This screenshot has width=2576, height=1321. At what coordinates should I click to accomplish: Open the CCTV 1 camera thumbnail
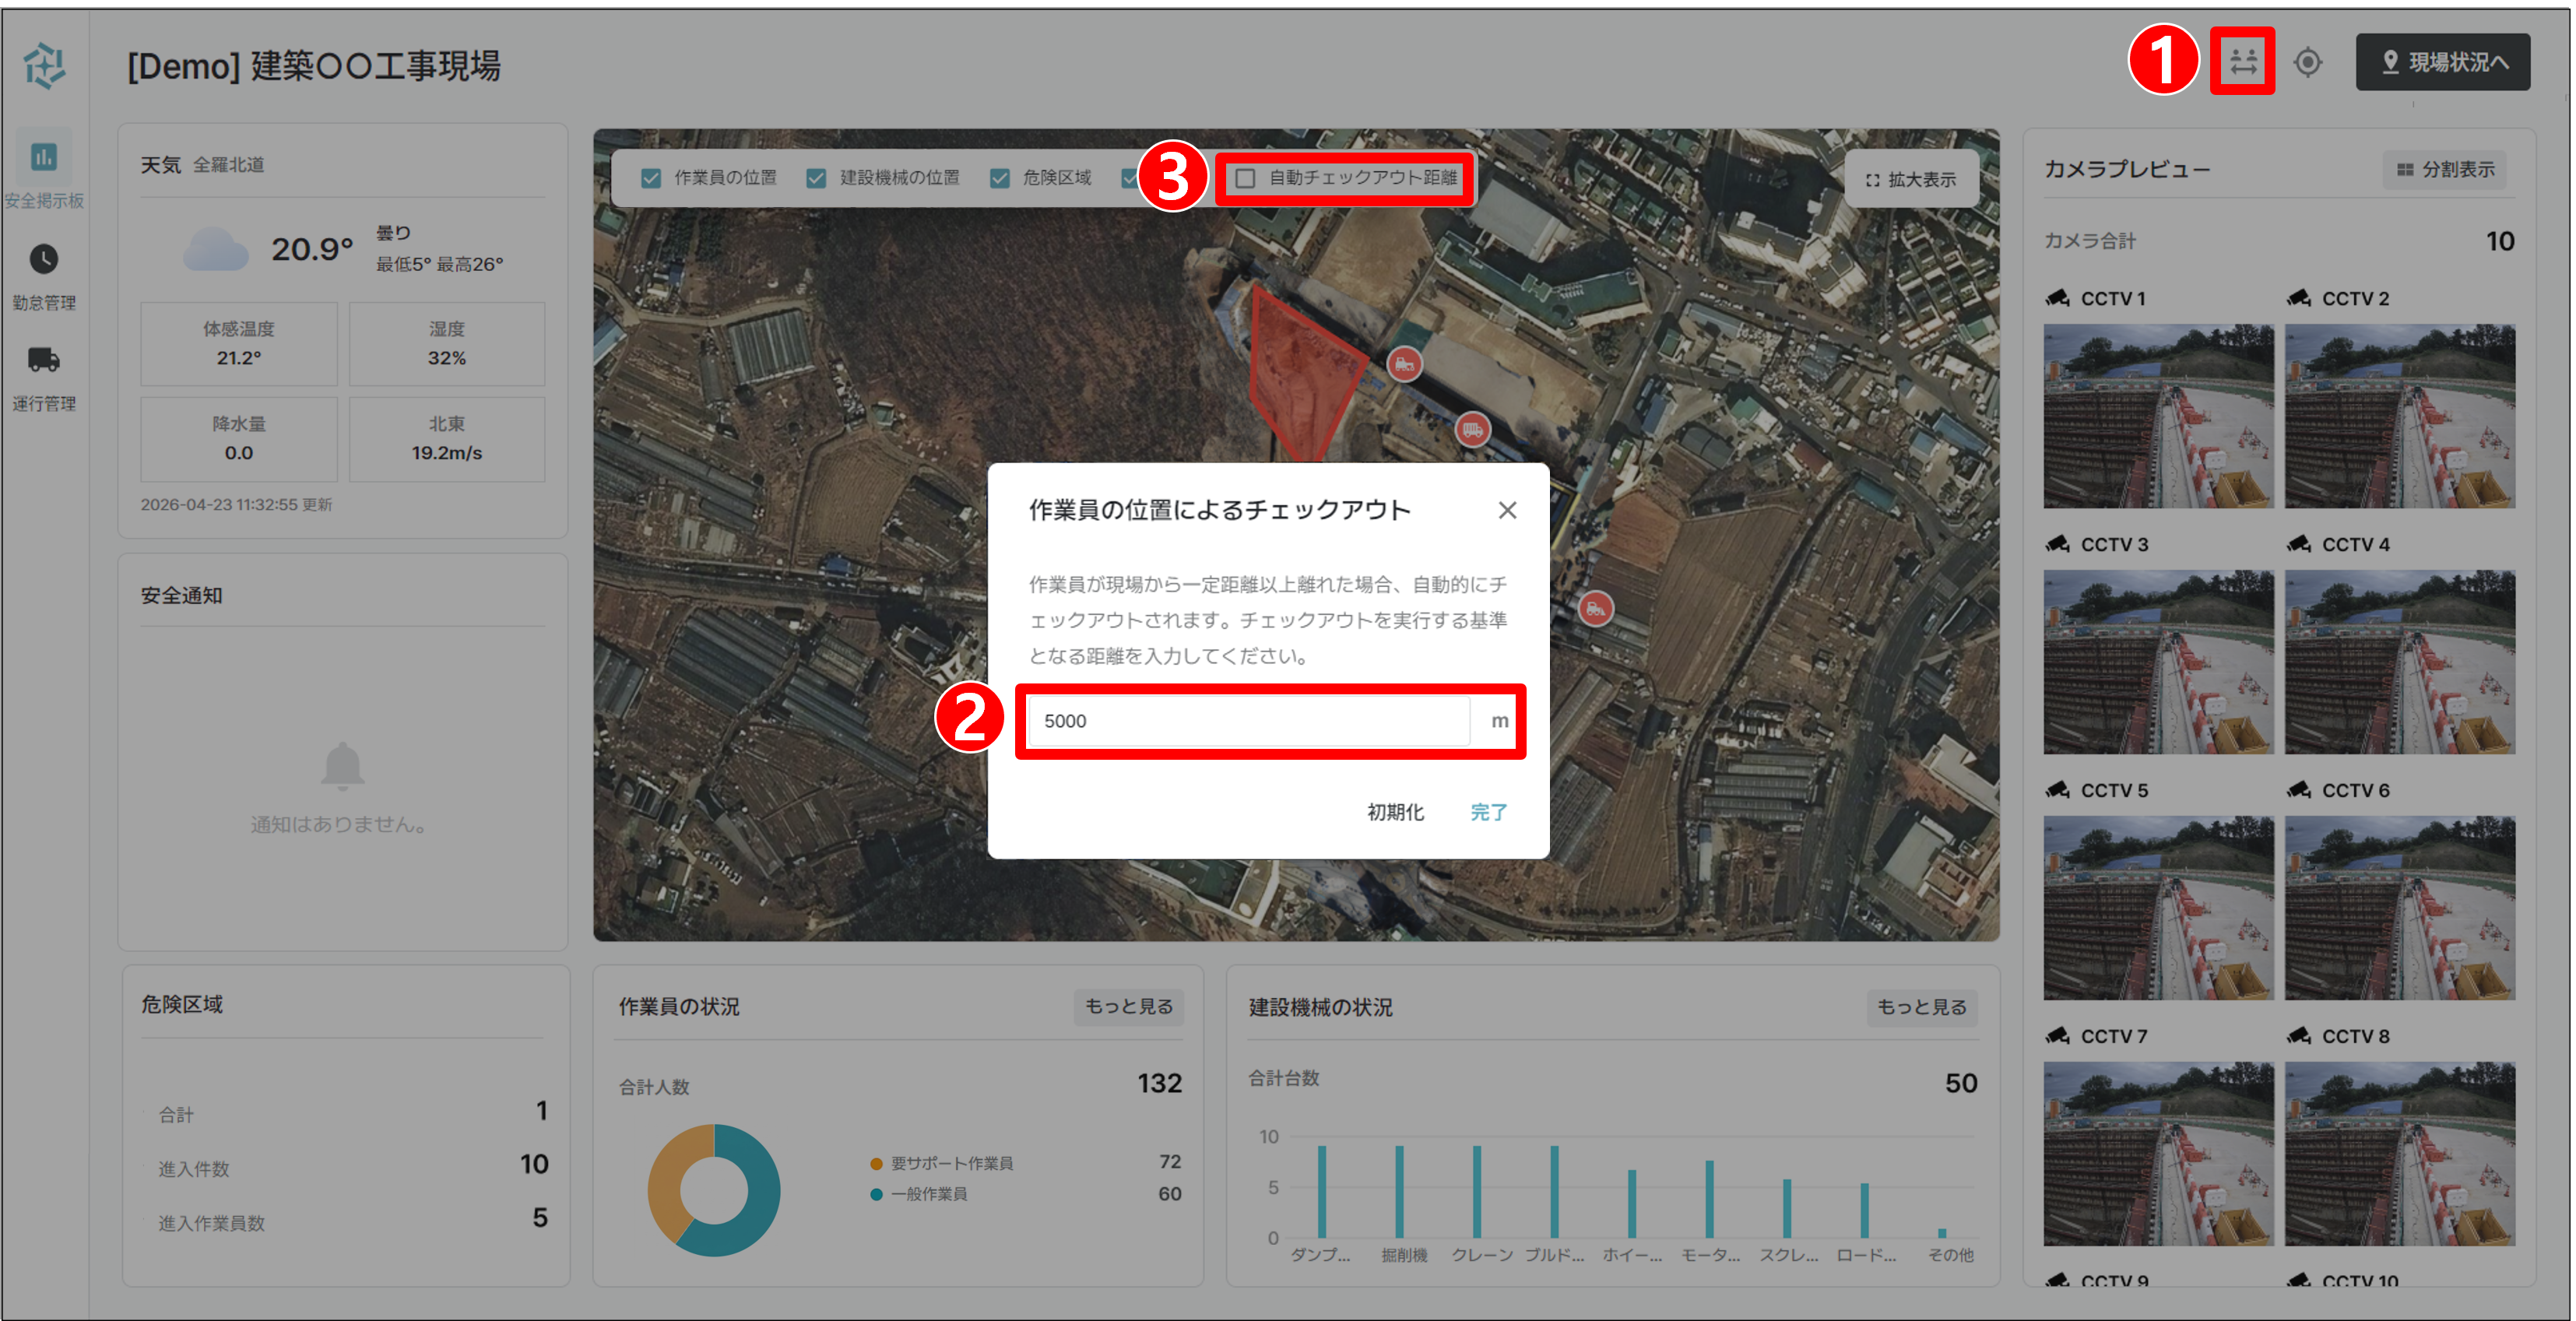click(x=2158, y=416)
